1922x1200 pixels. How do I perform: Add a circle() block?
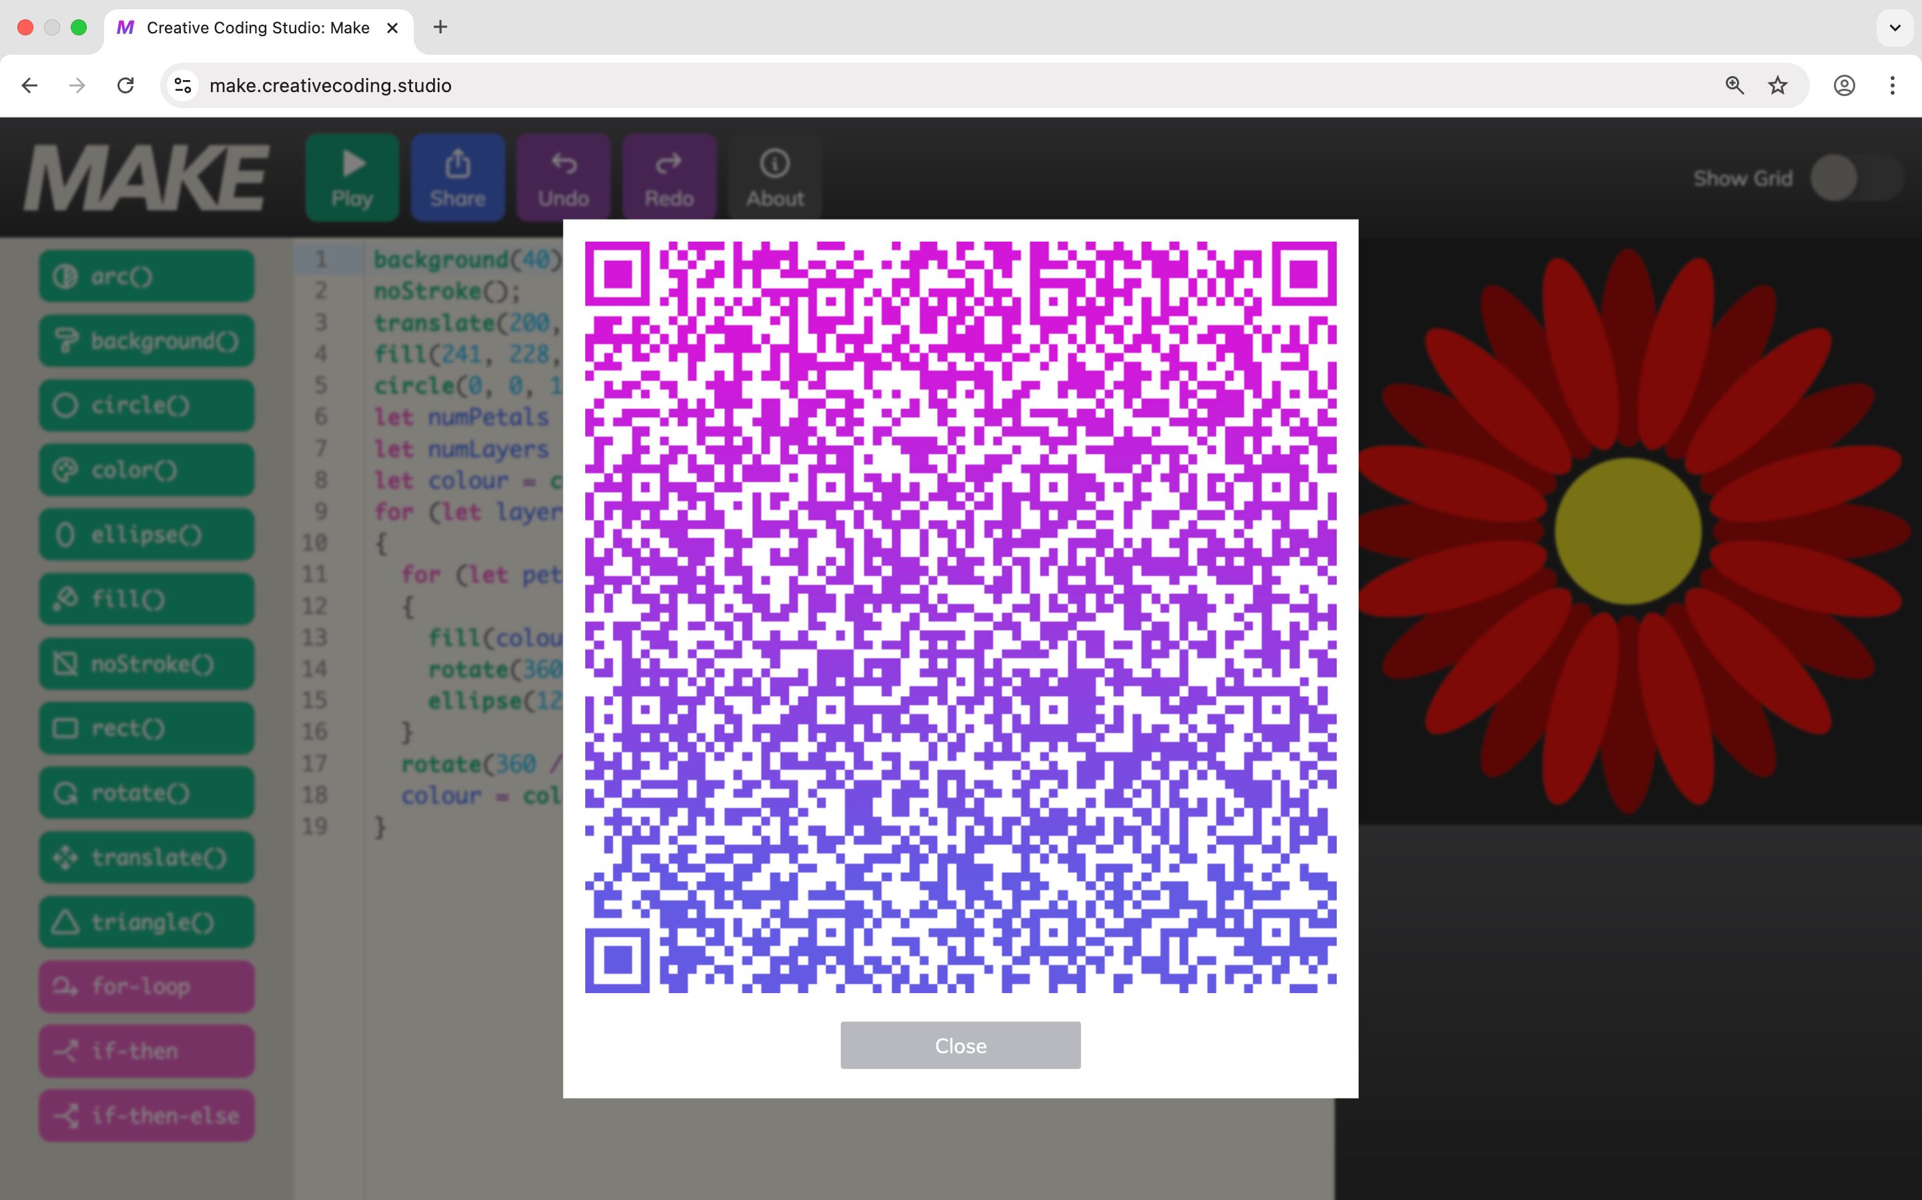pyautogui.click(x=147, y=406)
